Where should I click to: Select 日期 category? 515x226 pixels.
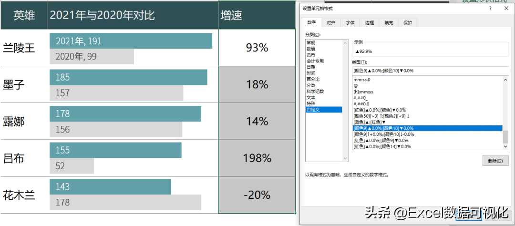click(x=323, y=67)
